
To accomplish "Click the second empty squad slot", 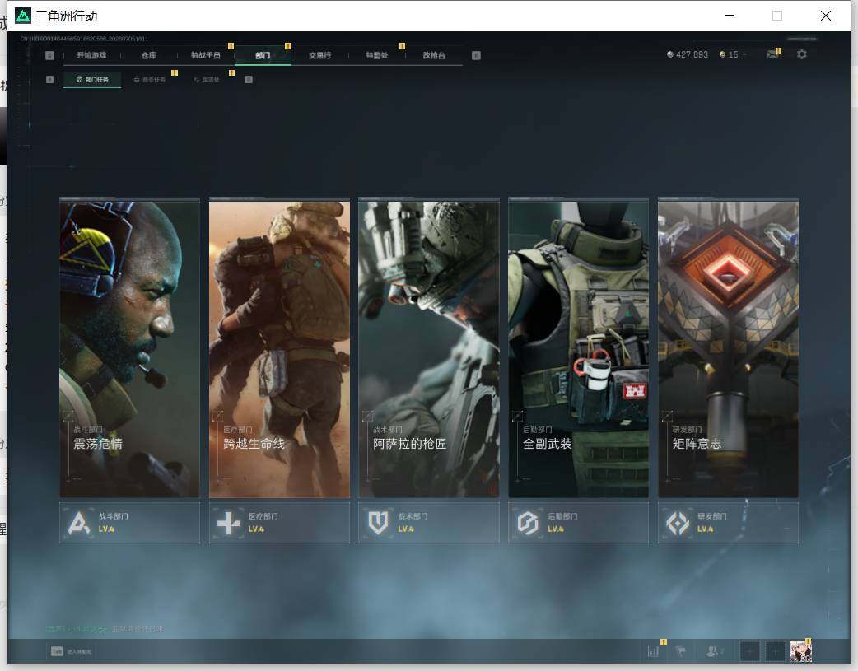I will [775, 651].
